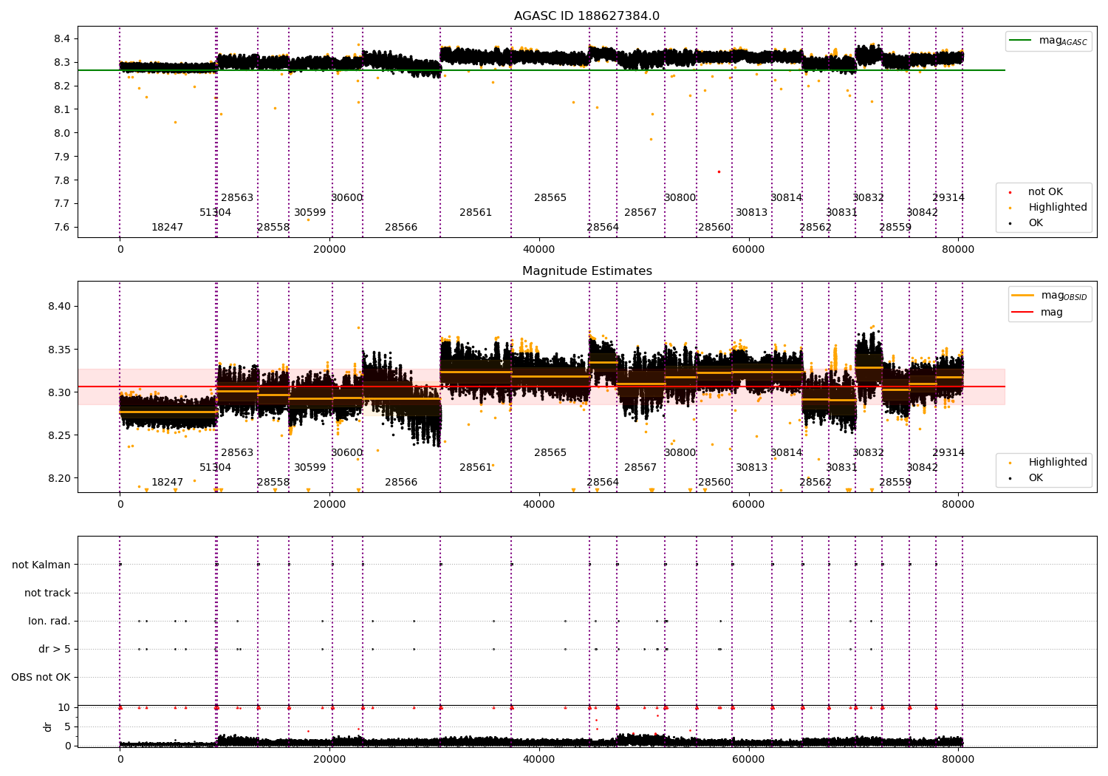Screen dimensions: 1108x776
Task: Select obsid 28566 in the Magnitude Estimates plot
Action: [x=401, y=483]
